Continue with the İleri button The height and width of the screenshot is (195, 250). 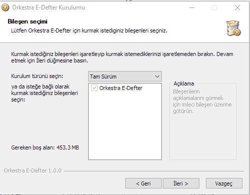pos(181,183)
